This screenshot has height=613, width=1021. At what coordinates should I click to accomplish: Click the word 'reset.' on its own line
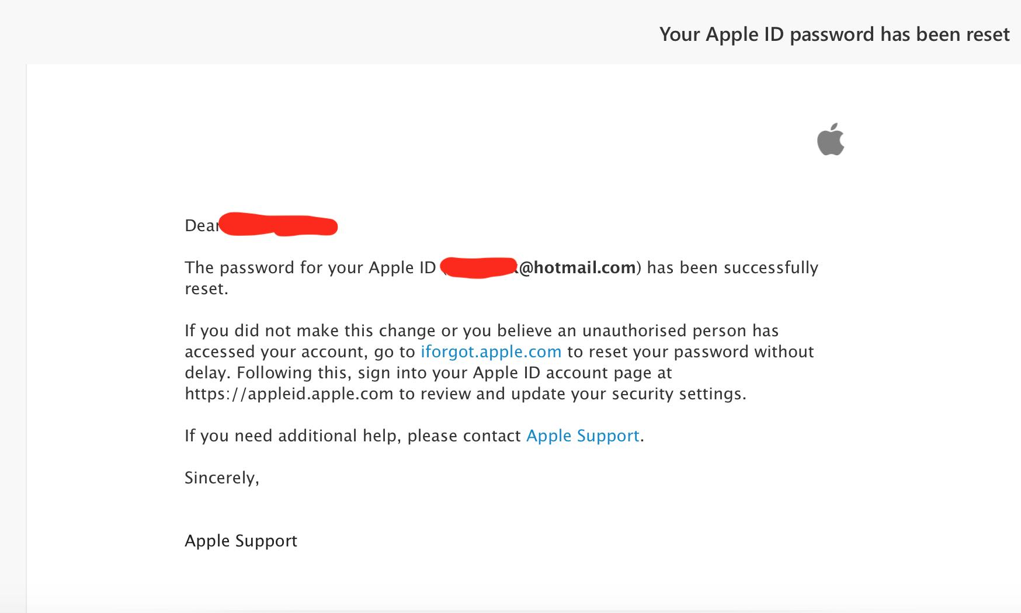point(206,288)
